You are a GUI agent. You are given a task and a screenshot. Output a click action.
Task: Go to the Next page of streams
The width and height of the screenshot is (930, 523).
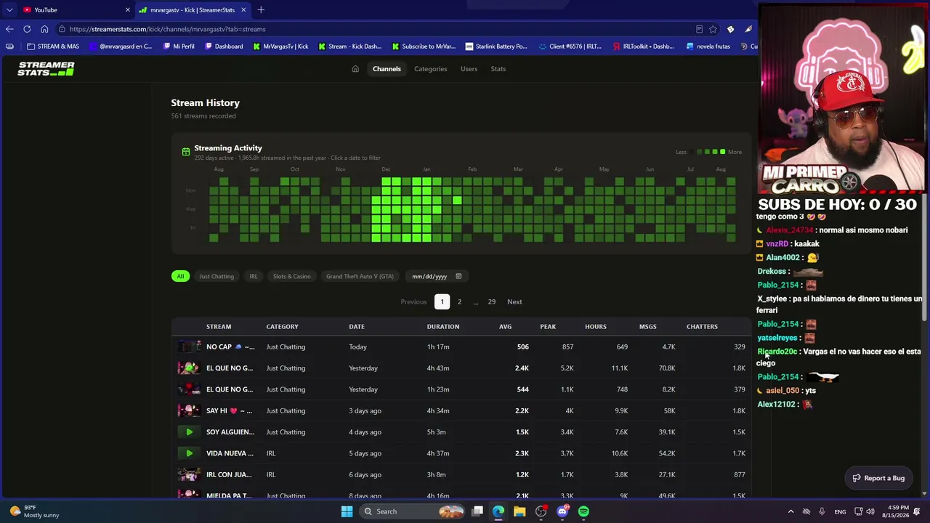click(x=514, y=301)
